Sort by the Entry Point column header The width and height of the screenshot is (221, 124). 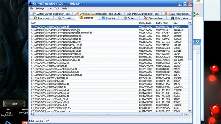click(x=164, y=23)
